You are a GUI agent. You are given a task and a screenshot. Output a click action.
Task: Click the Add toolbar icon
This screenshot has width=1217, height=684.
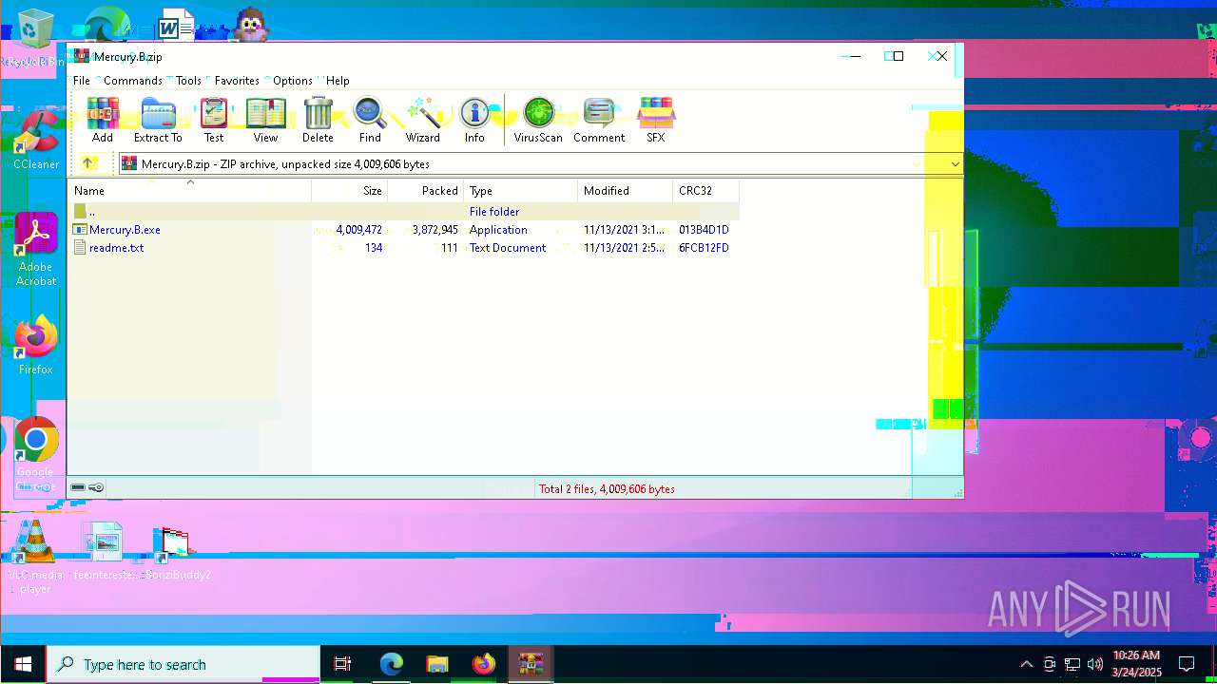point(103,120)
